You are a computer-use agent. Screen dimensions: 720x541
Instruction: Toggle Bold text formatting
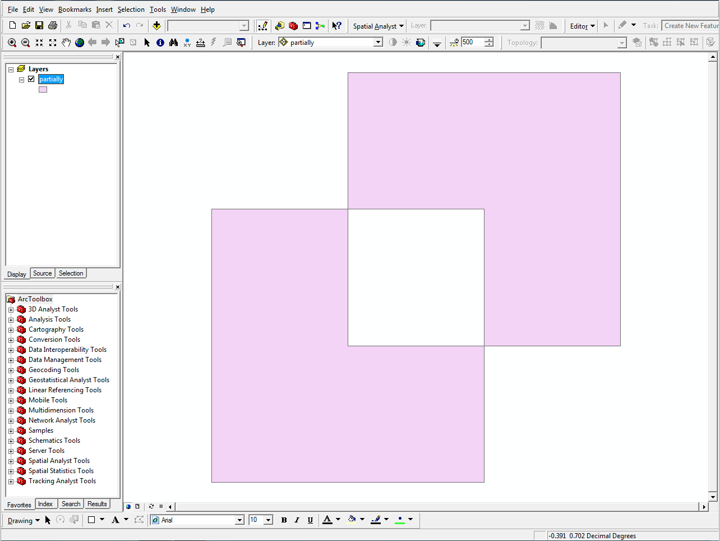284,520
